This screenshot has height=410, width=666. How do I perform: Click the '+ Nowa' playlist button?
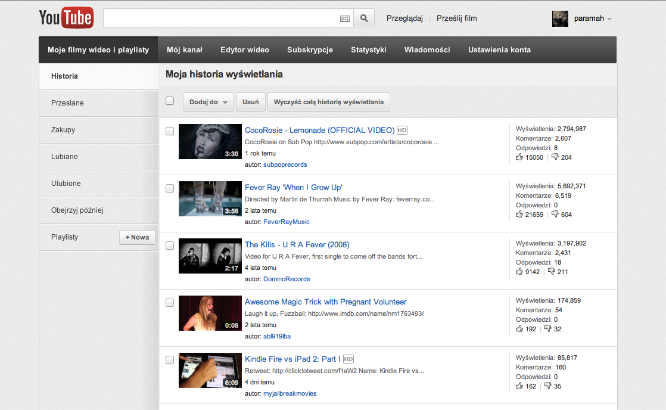click(x=137, y=238)
